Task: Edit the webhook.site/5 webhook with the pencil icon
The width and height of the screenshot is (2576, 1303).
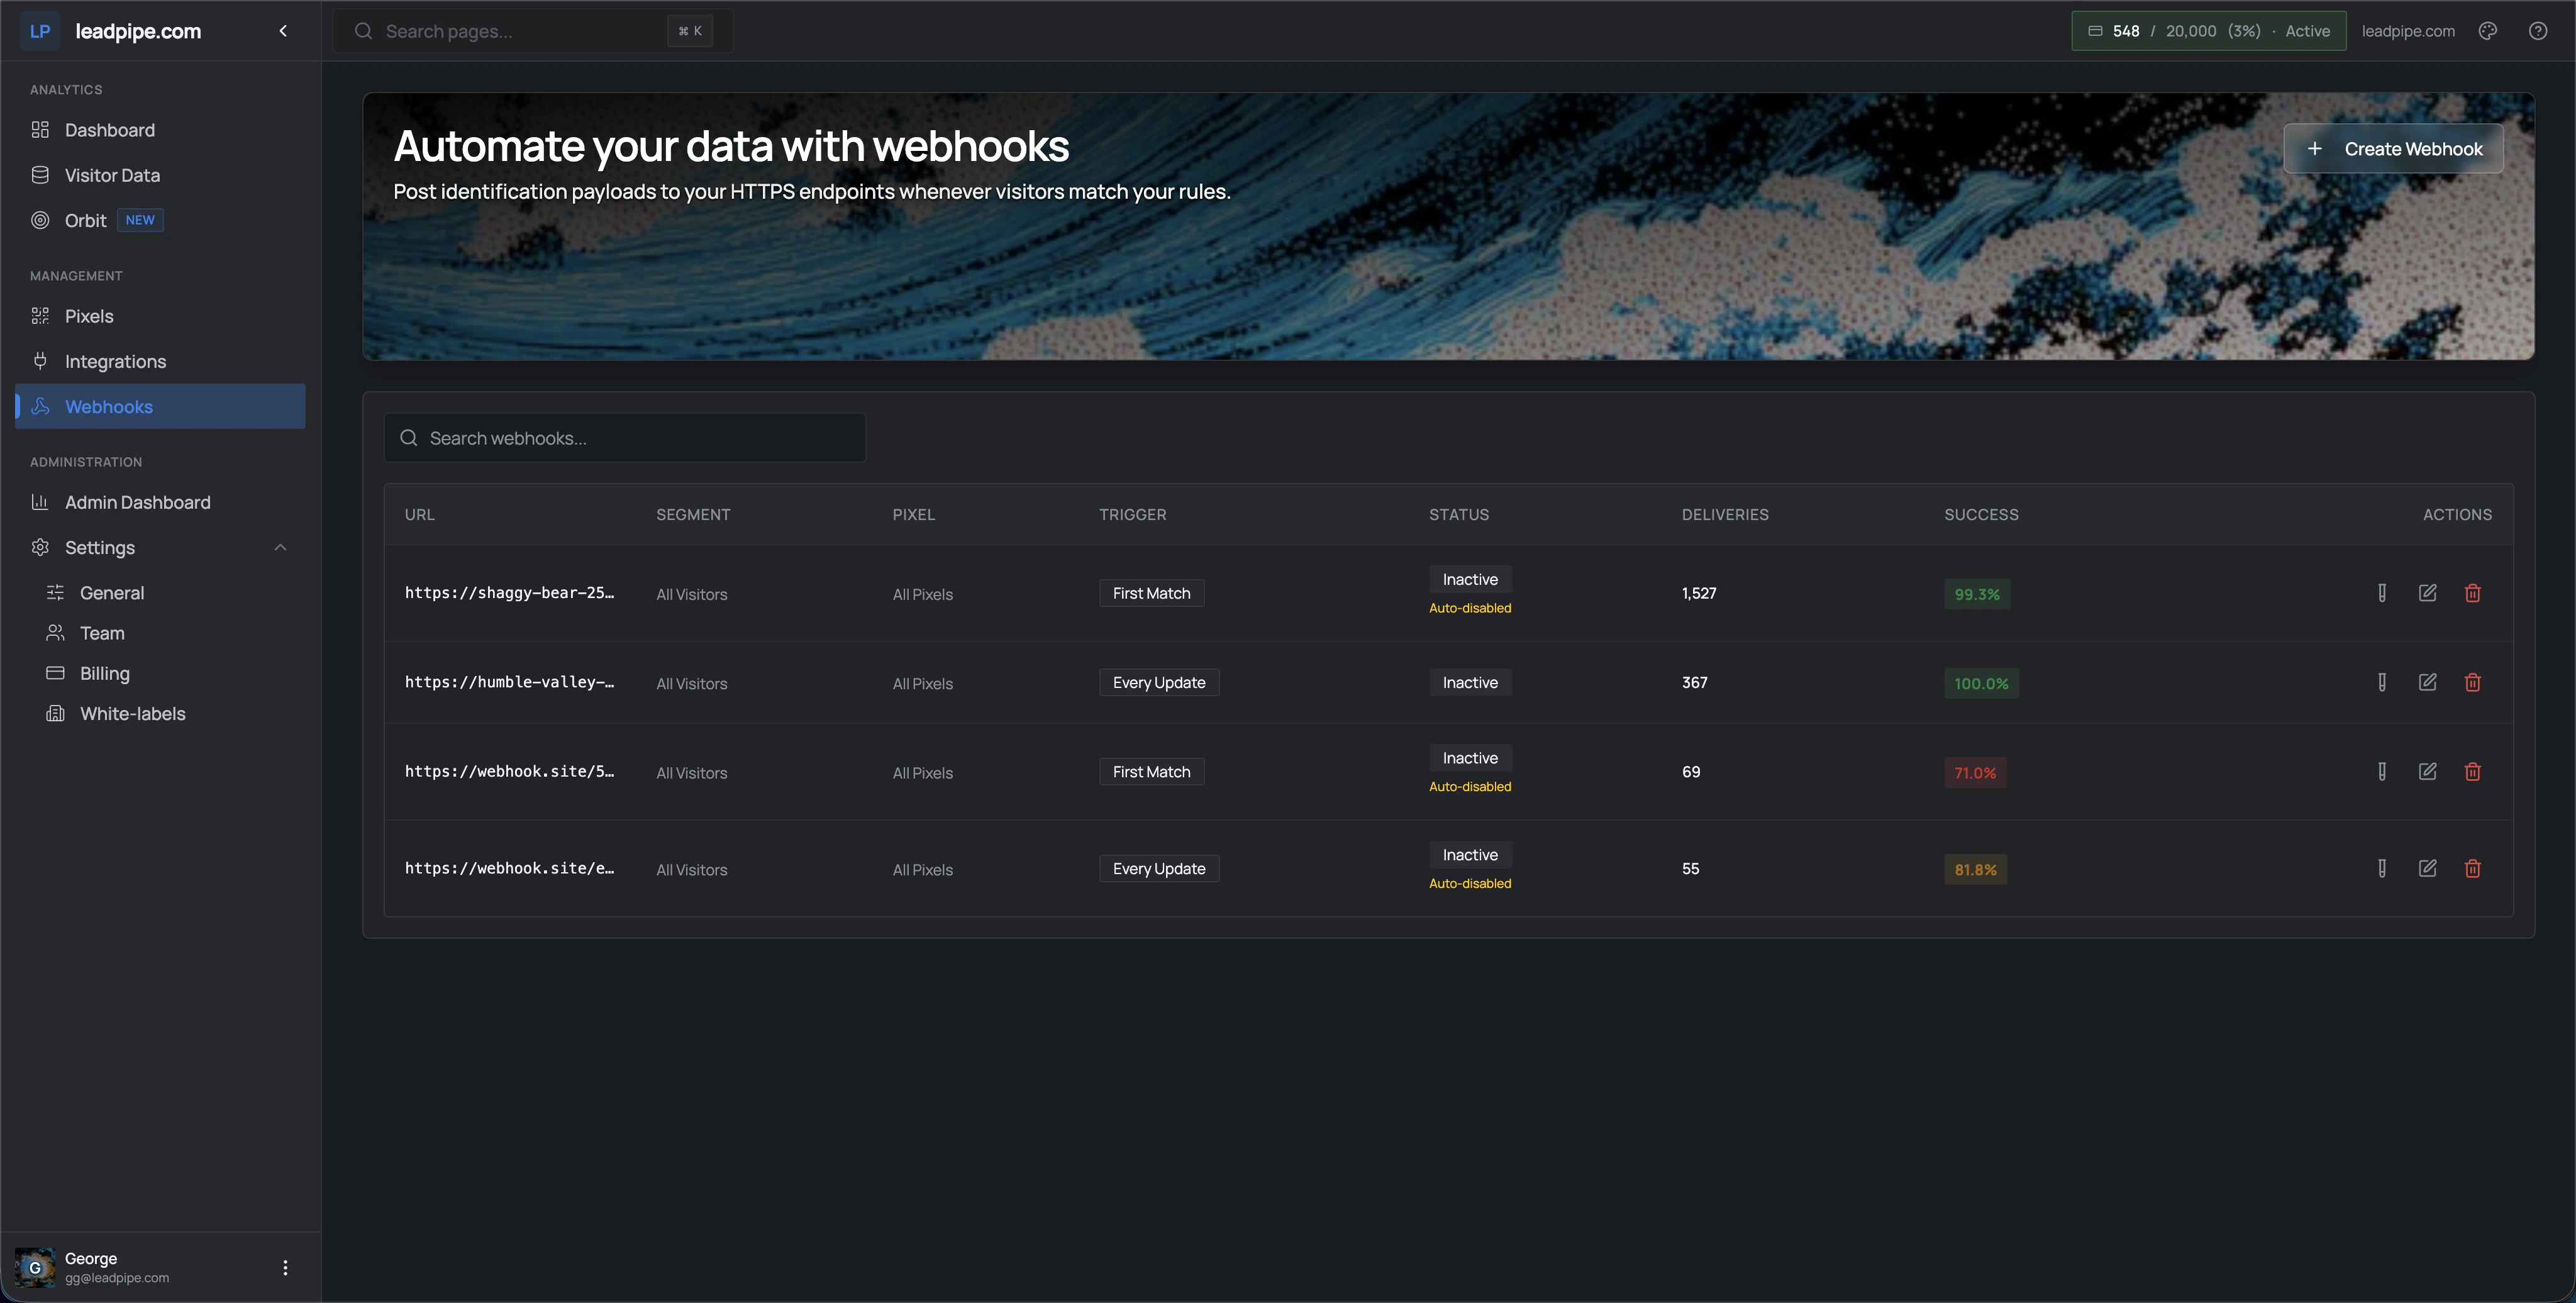Action: point(2429,771)
